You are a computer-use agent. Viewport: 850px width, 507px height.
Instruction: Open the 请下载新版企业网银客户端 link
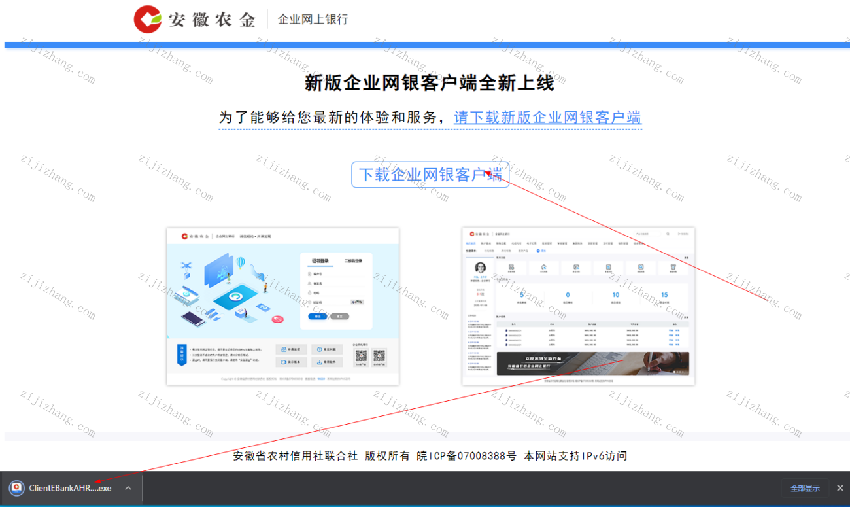point(548,118)
